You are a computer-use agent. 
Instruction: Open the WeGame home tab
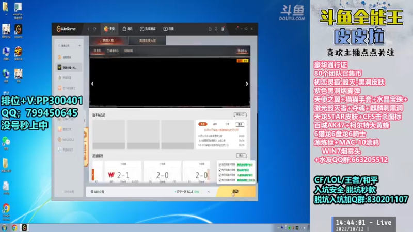click(109, 29)
